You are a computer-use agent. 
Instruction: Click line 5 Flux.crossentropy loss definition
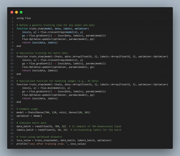52,32
